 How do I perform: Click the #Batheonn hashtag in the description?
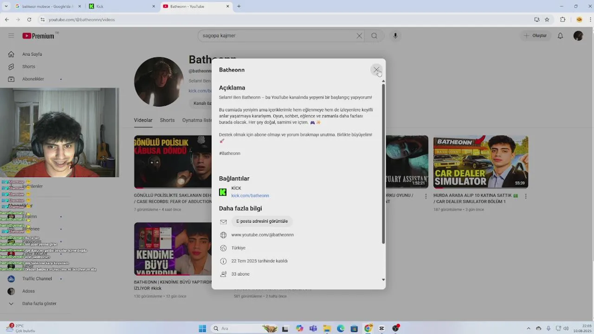tap(230, 154)
